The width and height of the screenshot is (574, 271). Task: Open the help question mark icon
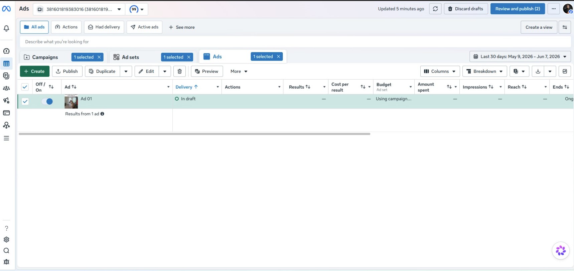coord(6,228)
